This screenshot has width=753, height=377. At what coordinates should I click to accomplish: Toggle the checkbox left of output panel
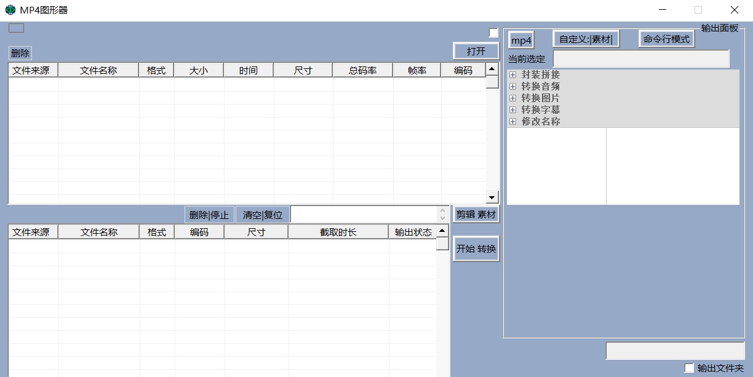tap(493, 33)
